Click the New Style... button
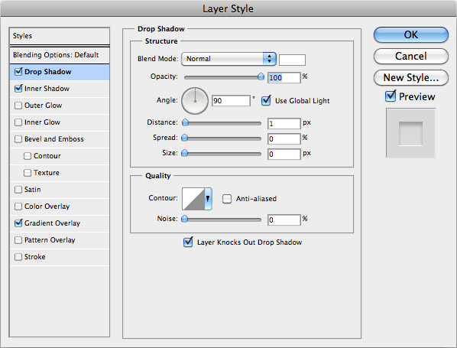This screenshot has height=348, width=457. 410,77
